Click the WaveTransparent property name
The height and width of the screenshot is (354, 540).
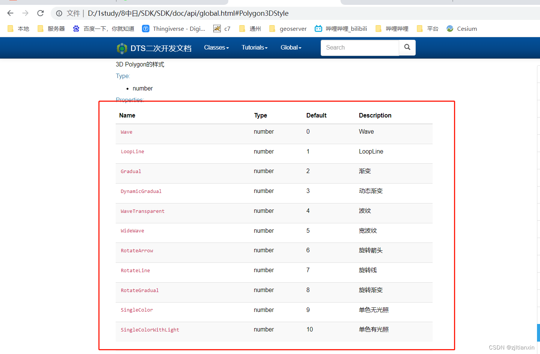coord(143,211)
